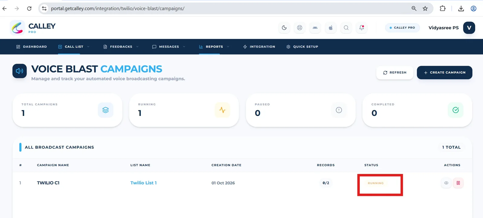Open the header search icon

coord(346,28)
